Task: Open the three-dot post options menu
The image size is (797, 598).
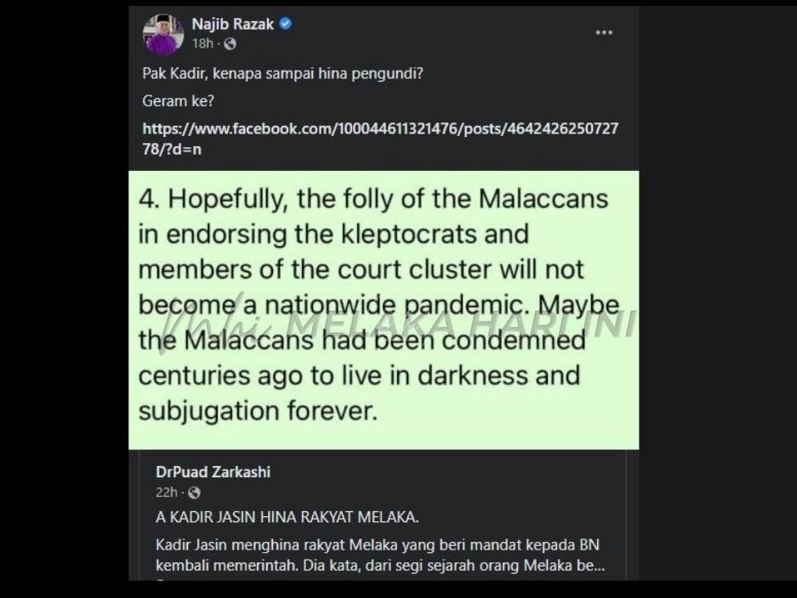Action: [x=604, y=32]
